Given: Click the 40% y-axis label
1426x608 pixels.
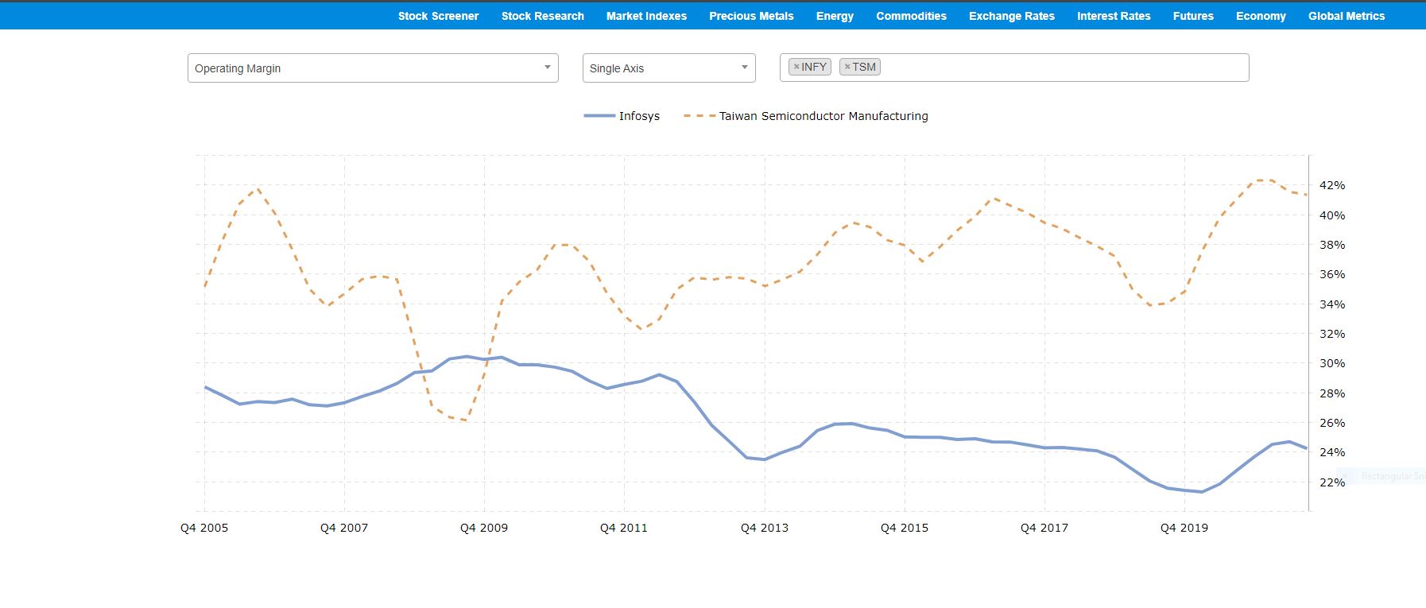Looking at the screenshot, I should click(x=1332, y=215).
